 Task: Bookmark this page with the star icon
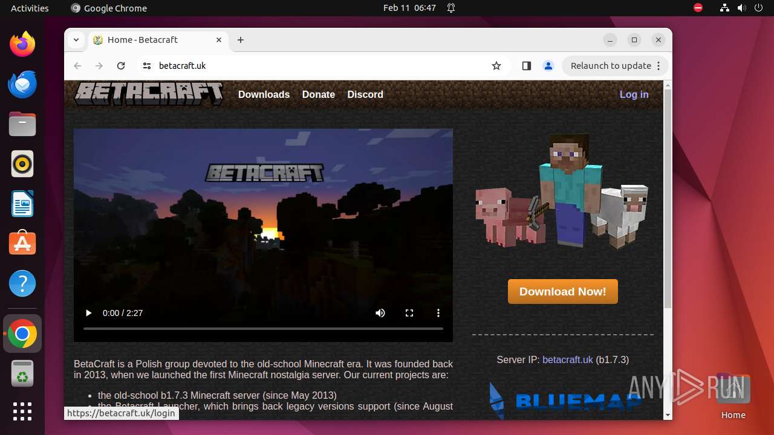496,66
